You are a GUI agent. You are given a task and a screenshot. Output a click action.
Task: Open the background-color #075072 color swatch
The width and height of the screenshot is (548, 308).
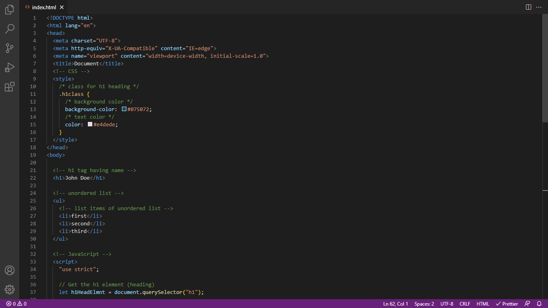point(124,109)
